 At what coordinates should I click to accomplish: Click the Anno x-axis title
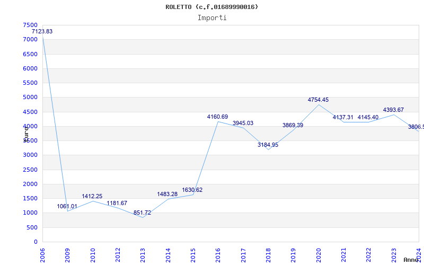411,260
